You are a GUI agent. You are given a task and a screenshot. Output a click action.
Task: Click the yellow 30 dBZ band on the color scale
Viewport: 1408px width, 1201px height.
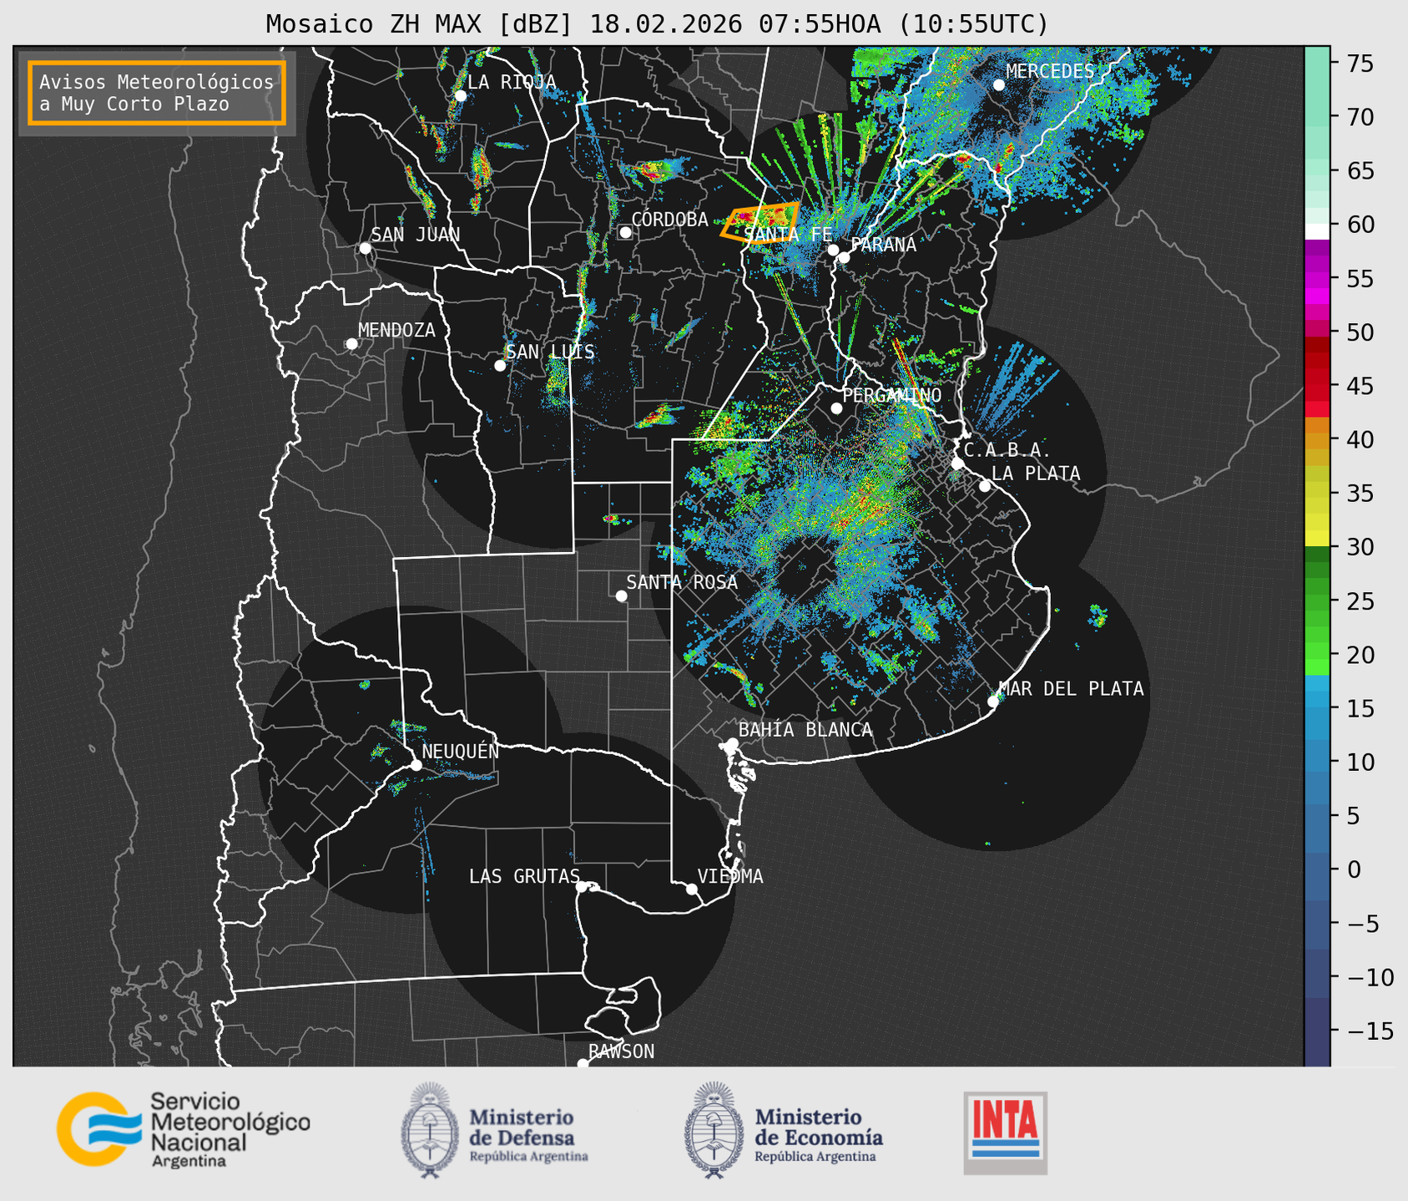(x=1317, y=538)
